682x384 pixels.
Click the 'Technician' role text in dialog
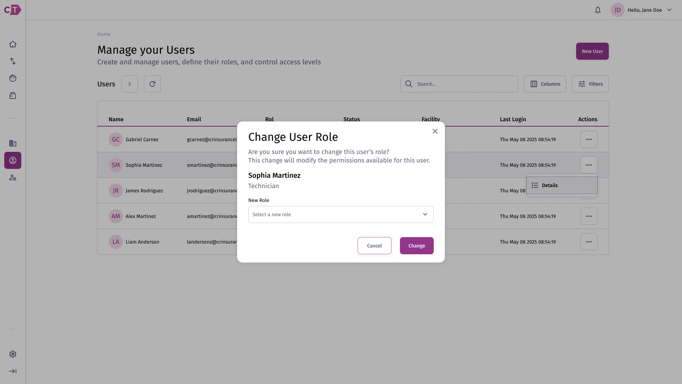[x=264, y=186]
